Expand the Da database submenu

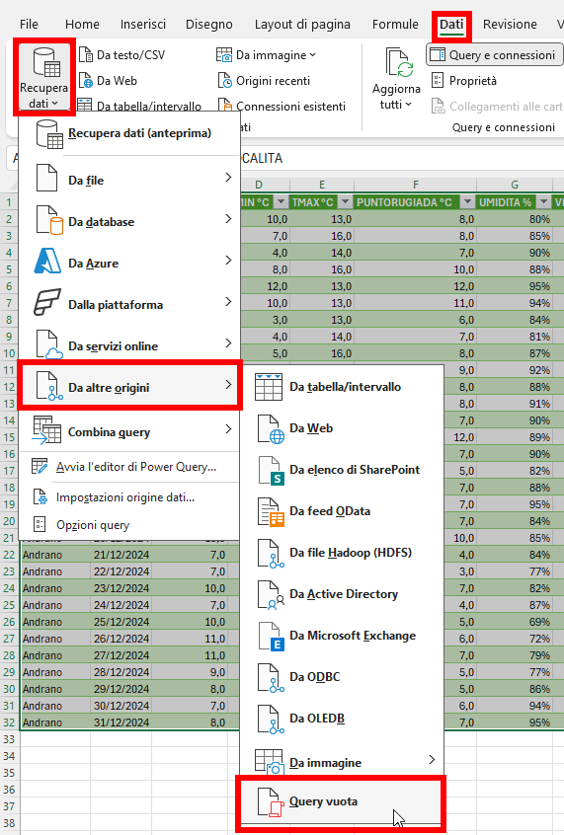(129, 221)
